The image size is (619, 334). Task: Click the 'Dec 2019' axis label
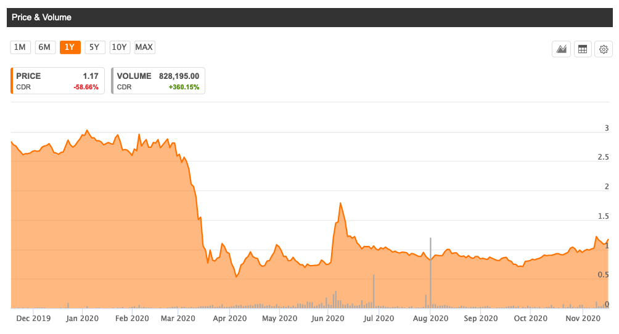[33, 318]
